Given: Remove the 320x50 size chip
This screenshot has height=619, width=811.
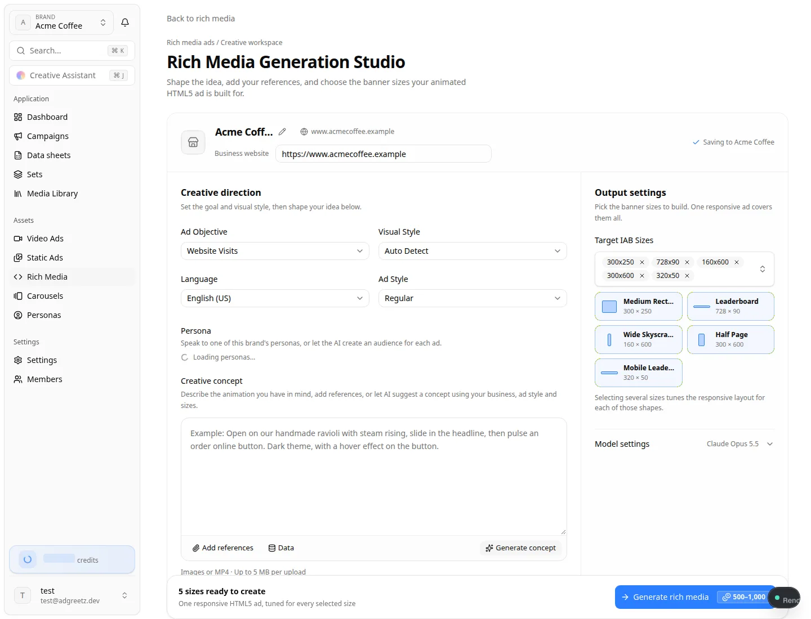Looking at the screenshot, I should 687,276.
